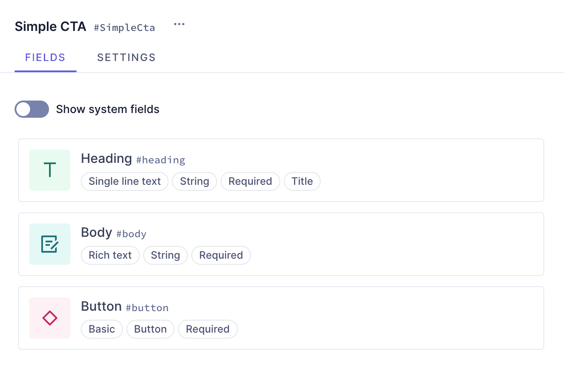Select the Fields tab
The image size is (564, 367).
(45, 58)
